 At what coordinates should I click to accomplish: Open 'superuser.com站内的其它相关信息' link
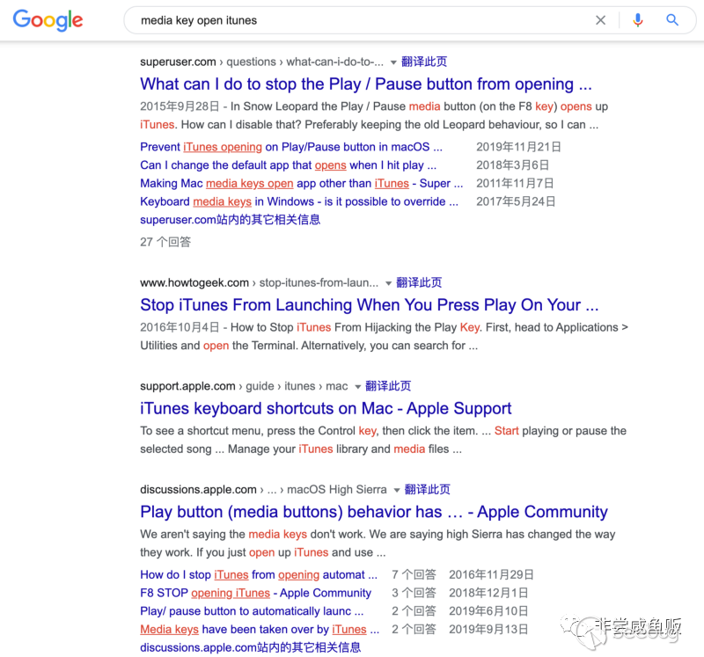pyautogui.click(x=231, y=220)
